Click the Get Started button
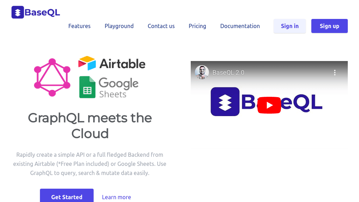The height and width of the screenshot is (202, 359). [67, 197]
